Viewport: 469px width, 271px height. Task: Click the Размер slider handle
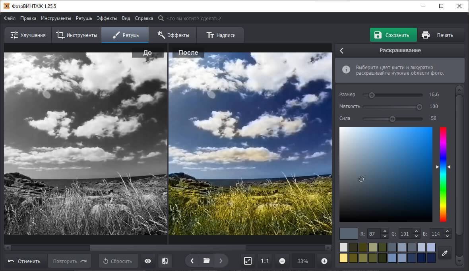click(372, 95)
